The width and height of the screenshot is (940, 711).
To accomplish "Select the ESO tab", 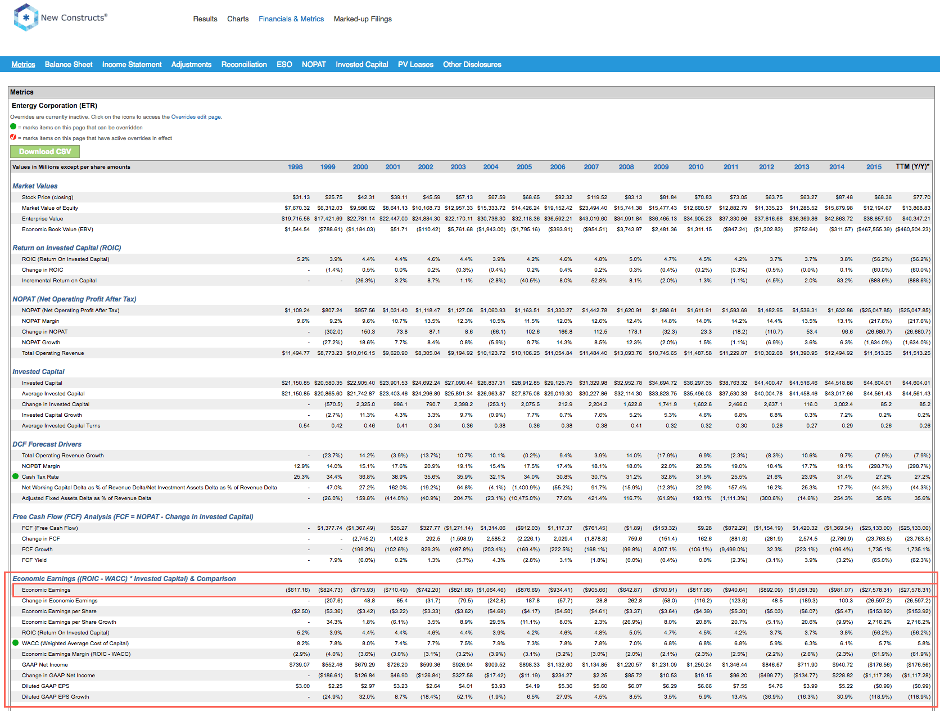I will (284, 65).
